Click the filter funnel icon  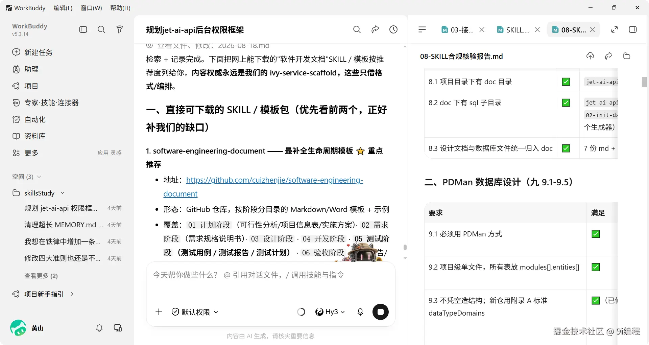(x=119, y=29)
